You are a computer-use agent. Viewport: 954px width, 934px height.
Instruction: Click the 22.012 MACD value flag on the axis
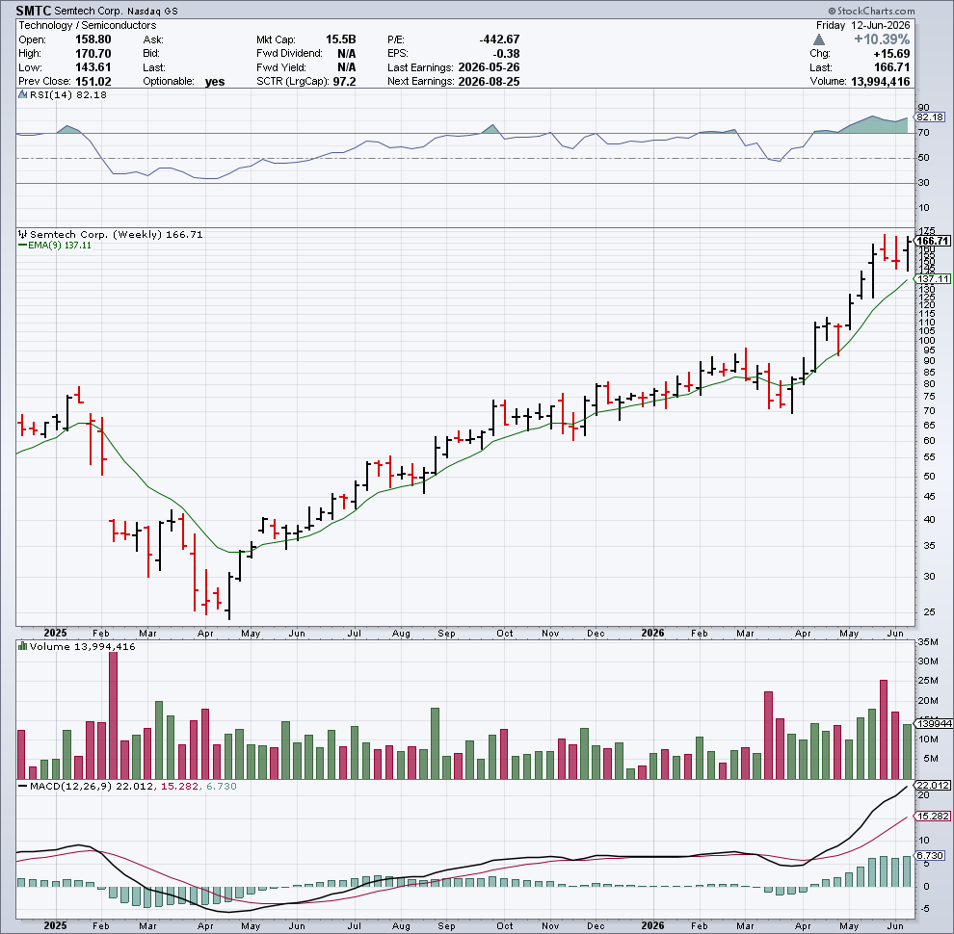(x=933, y=785)
